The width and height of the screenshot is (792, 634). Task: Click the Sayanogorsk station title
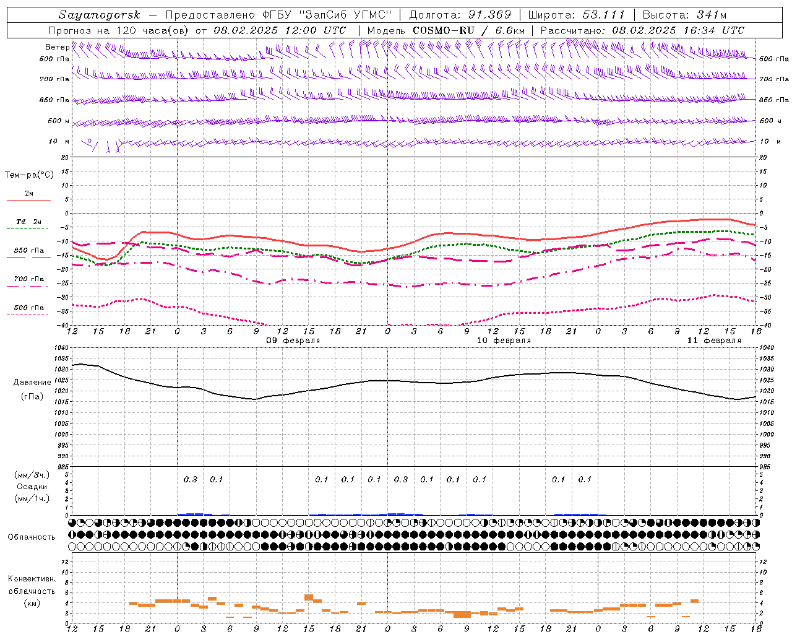(100, 15)
